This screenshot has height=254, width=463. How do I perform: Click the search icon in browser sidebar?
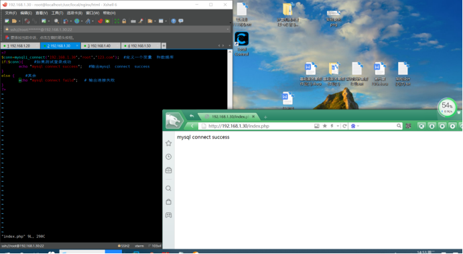tap(169, 188)
